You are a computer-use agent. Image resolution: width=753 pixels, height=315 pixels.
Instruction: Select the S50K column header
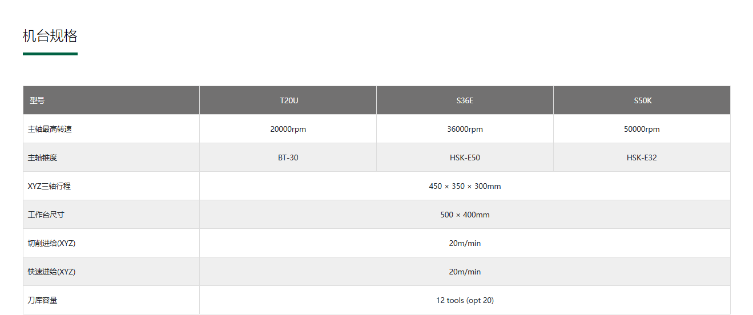coord(642,100)
